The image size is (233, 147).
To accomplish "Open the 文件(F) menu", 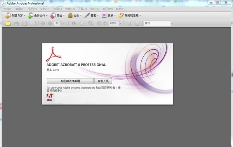I will pyautogui.click(x=8, y=9).
